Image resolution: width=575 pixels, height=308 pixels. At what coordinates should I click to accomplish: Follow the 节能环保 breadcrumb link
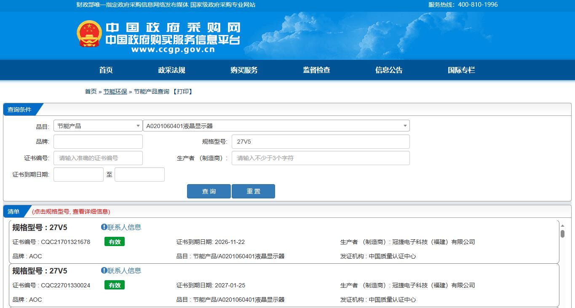115,91
